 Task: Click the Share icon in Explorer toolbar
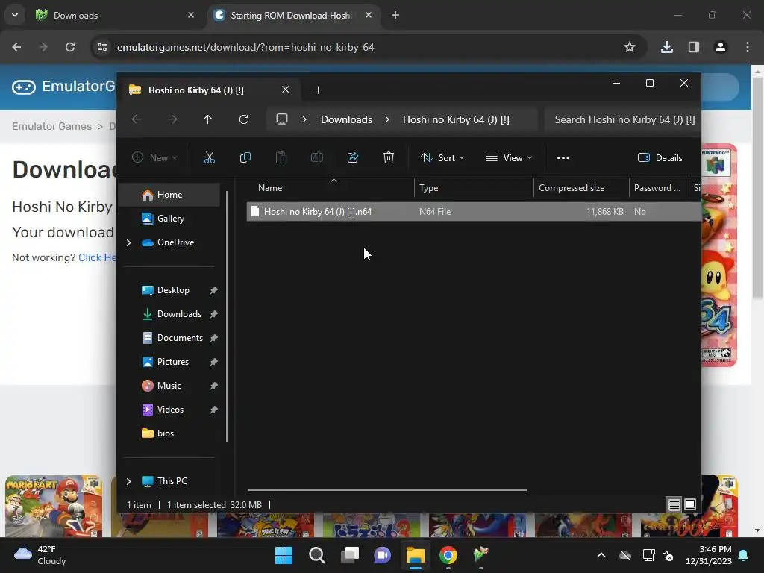pos(353,157)
